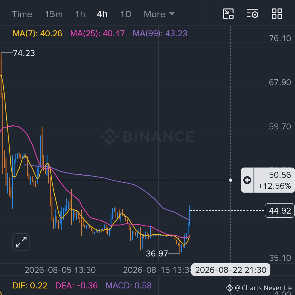Screen dimensions: 295x295
Task: Expand chart to fullscreen with arrows button
Action: point(21,242)
